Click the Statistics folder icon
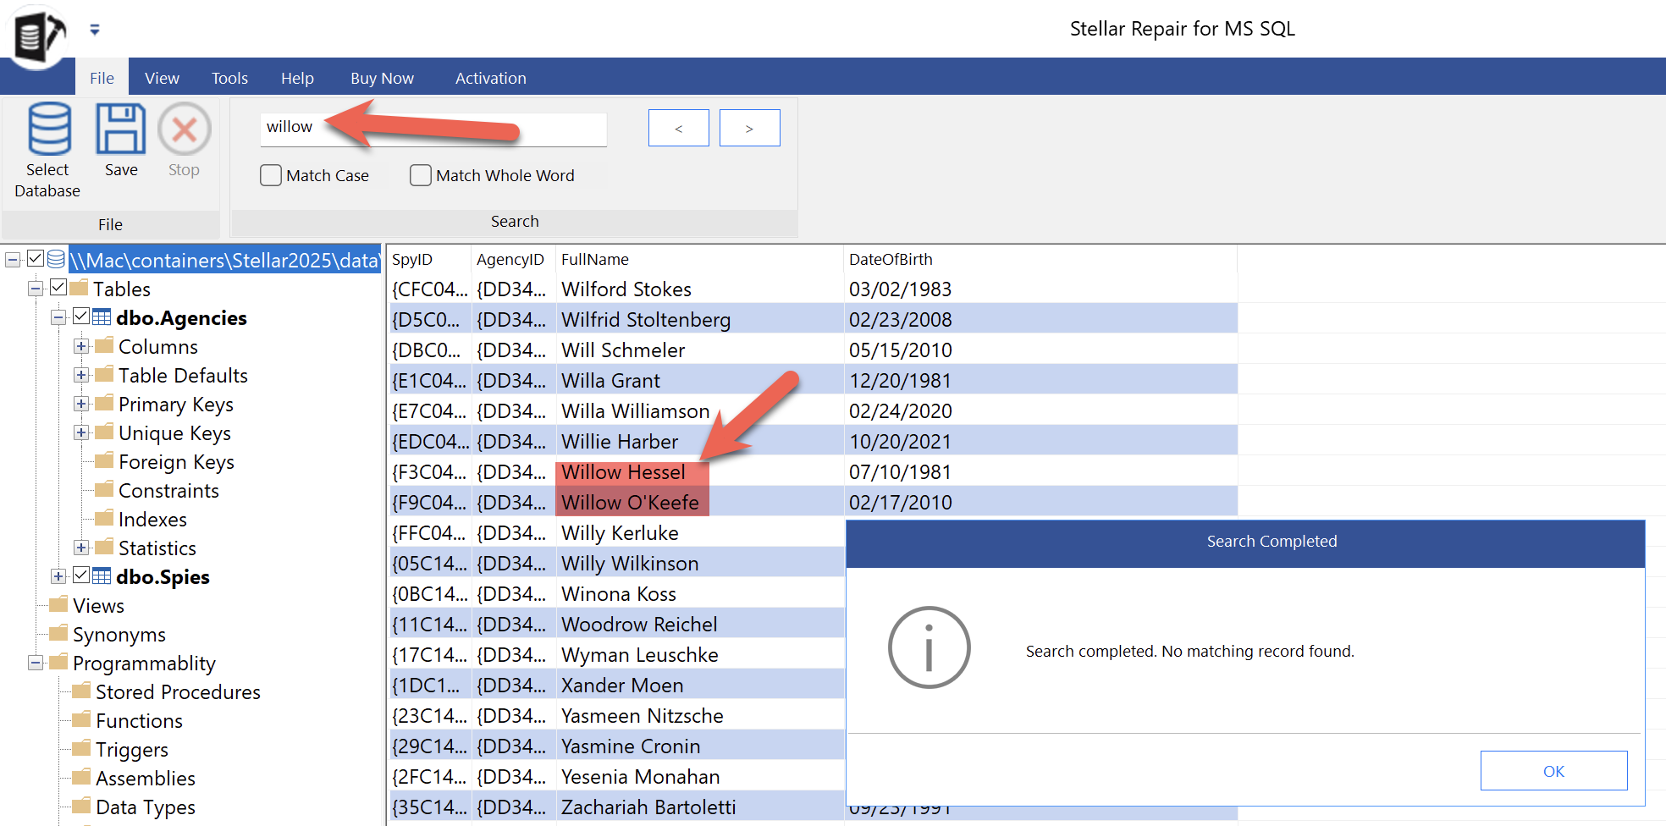Image resolution: width=1666 pixels, height=826 pixels. tap(105, 547)
